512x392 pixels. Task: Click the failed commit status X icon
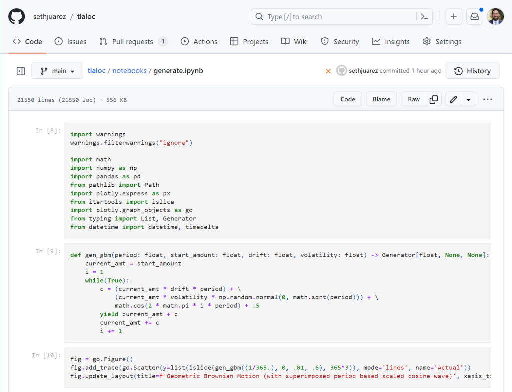point(328,71)
